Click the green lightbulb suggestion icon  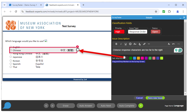[x=176, y=50]
